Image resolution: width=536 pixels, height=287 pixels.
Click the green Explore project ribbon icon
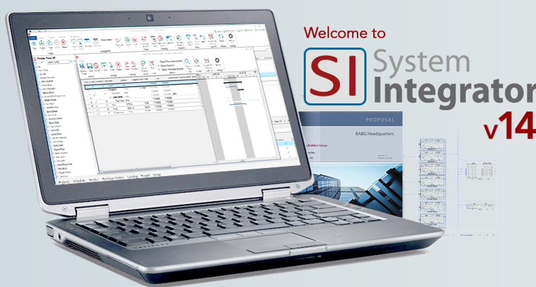click(42, 43)
